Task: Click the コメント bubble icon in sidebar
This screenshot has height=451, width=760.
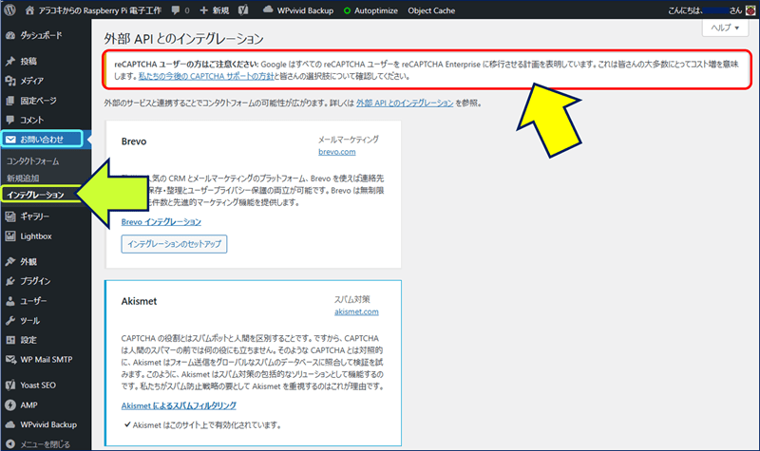Action: [10, 120]
